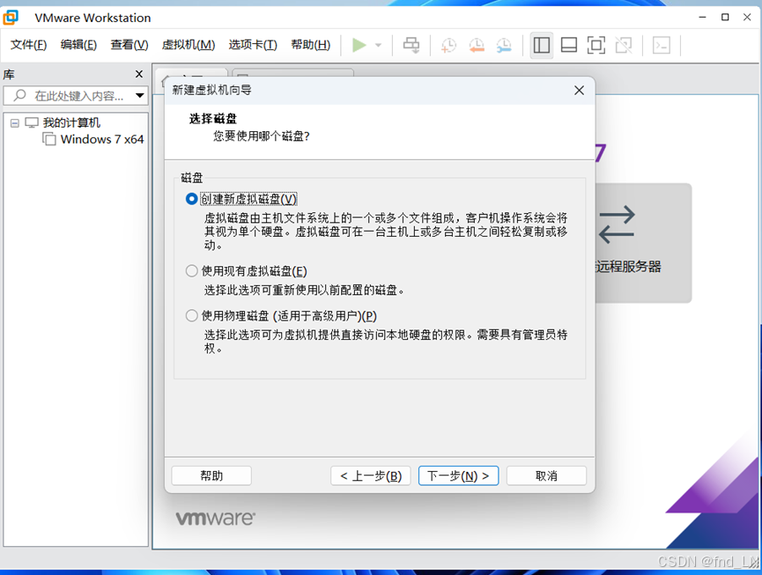Screen dimensions: 762x575
Task: Open the power options dropdown arrow
Action: pos(379,45)
